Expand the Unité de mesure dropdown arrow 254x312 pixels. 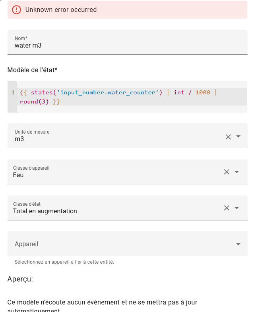pyautogui.click(x=238, y=136)
